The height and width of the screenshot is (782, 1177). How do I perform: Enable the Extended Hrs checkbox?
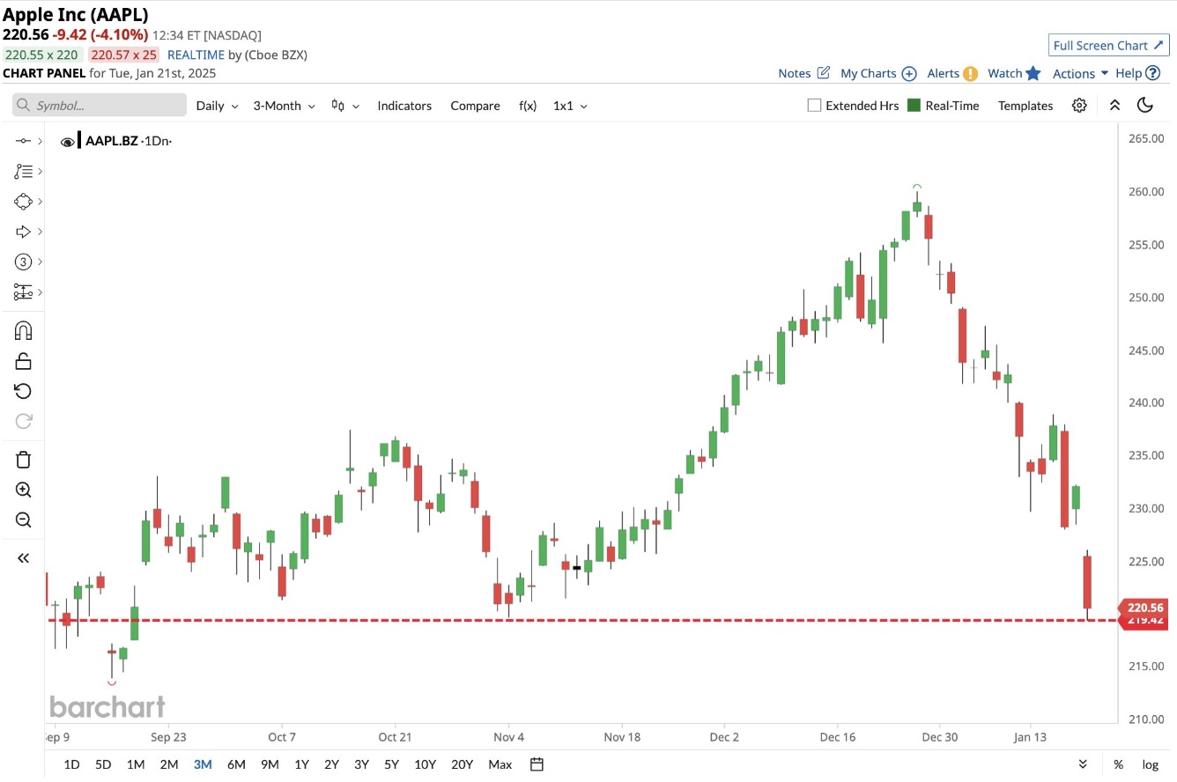[x=814, y=106]
